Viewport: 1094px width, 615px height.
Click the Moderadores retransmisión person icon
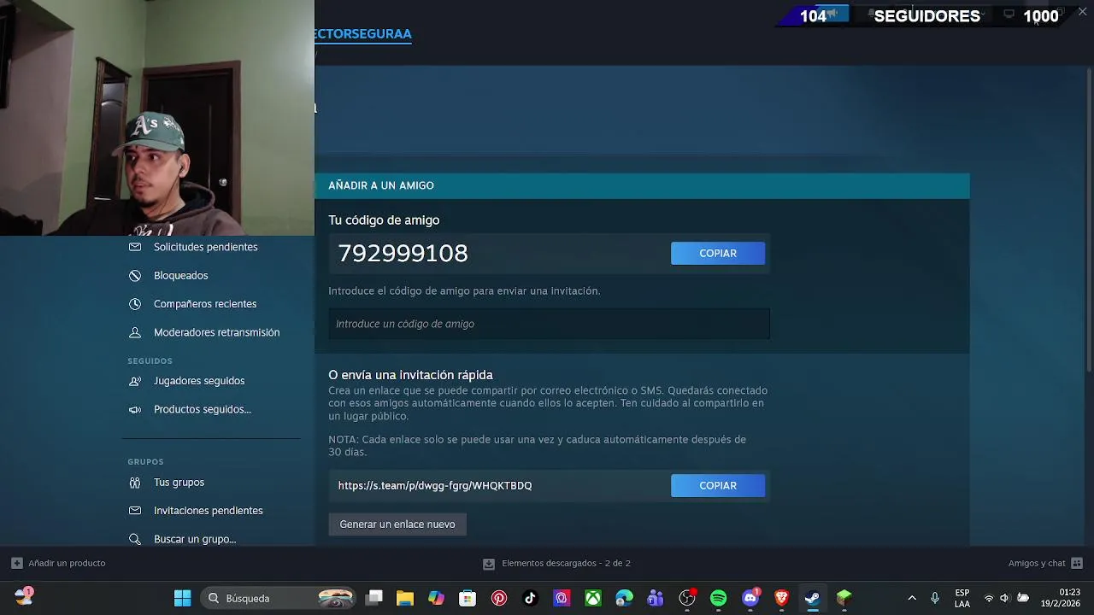tap(135, 332)
